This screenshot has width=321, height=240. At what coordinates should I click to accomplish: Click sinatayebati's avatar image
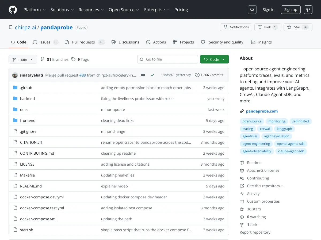click(15, 75)
